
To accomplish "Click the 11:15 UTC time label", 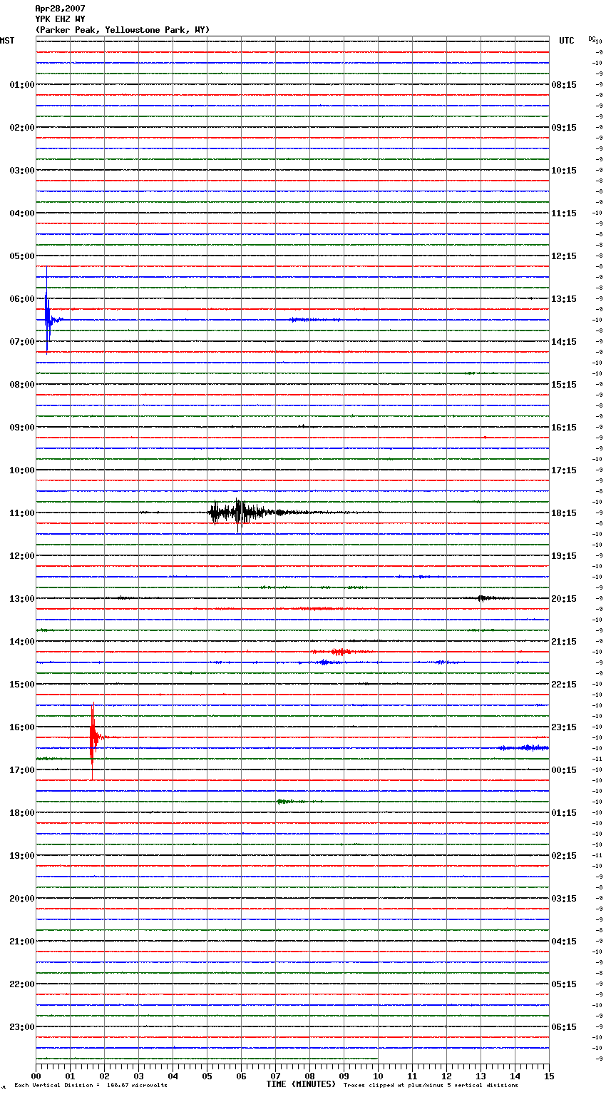I will pyautogui.click(x=564, y=213).
